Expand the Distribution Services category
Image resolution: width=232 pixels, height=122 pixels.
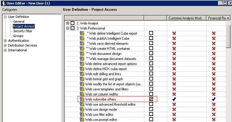5,45
